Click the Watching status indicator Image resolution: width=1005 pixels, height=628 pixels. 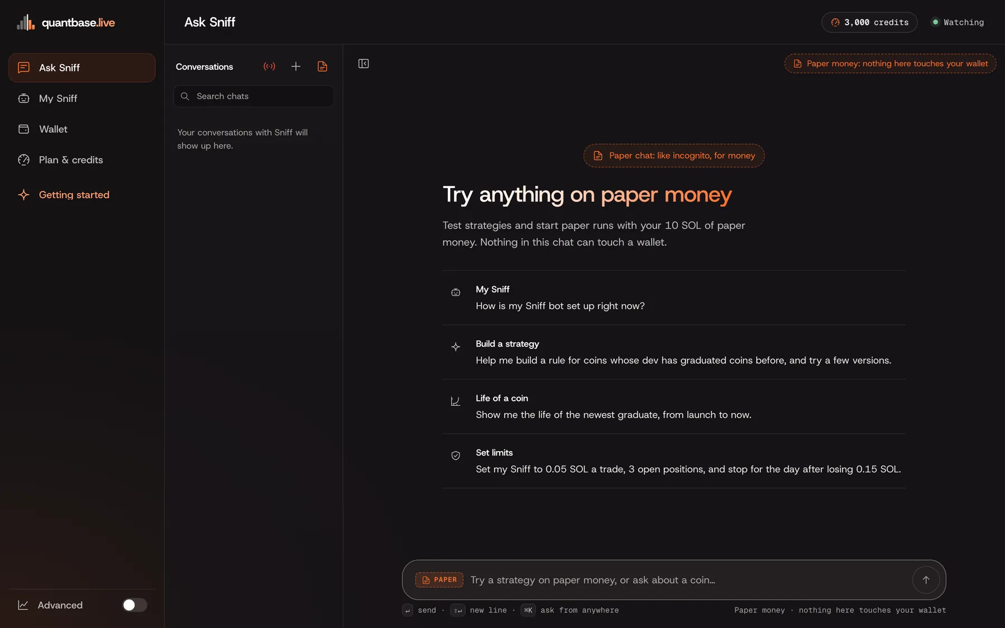[x=958, y=22]
